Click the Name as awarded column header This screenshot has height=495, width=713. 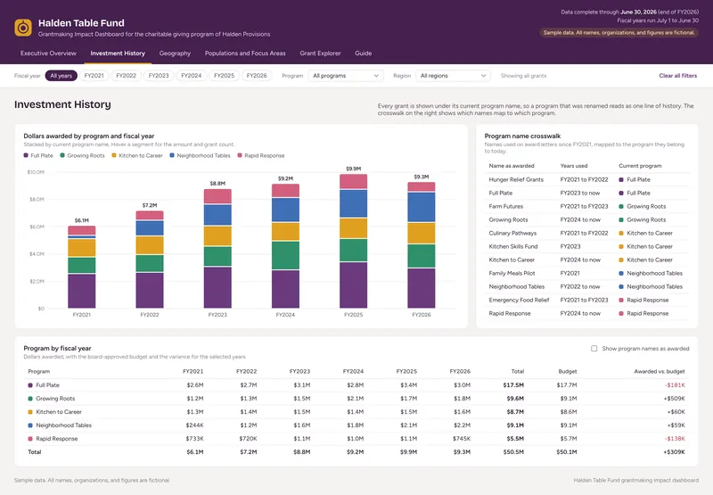coord(512,166)
